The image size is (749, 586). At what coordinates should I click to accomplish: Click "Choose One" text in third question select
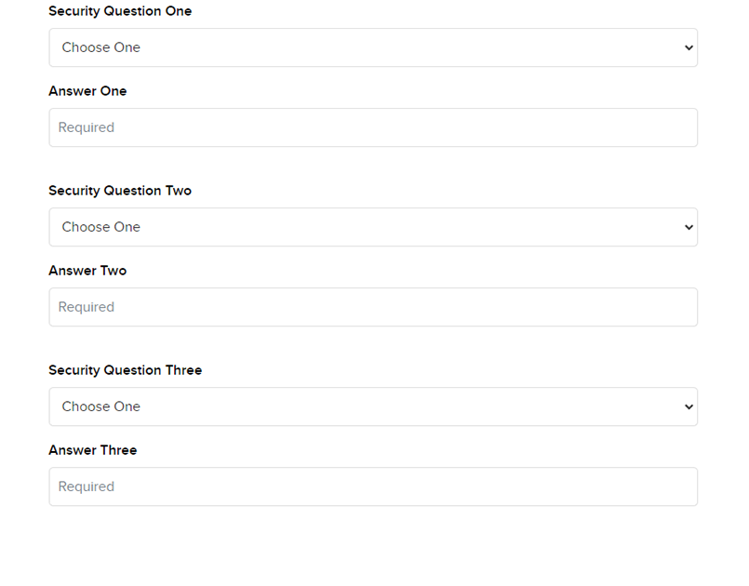pos(100,406)
